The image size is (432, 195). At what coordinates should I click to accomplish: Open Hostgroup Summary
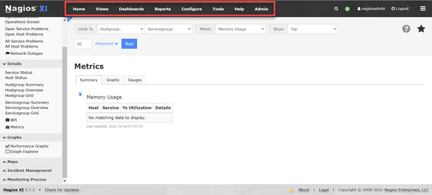tap(24, 85)
